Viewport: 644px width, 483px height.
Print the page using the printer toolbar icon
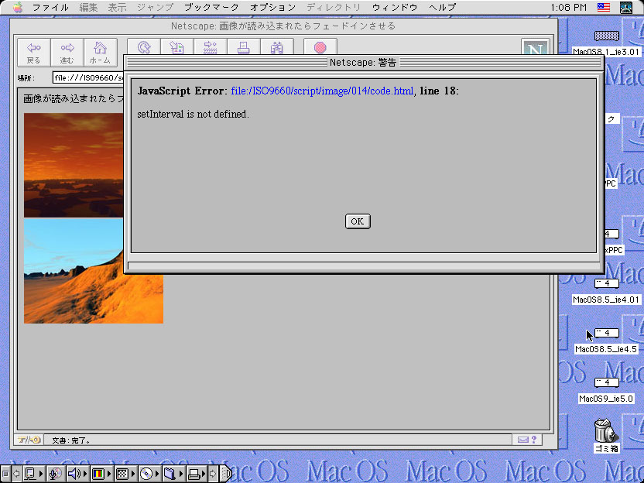point(244,48)
